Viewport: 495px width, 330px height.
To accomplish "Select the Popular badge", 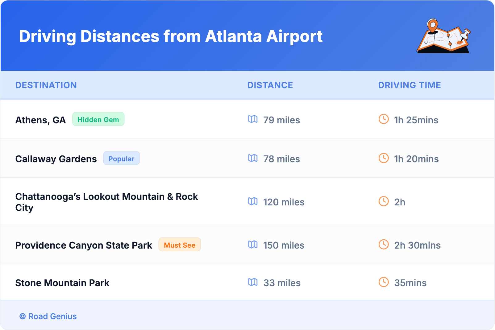I will (121, 159).
